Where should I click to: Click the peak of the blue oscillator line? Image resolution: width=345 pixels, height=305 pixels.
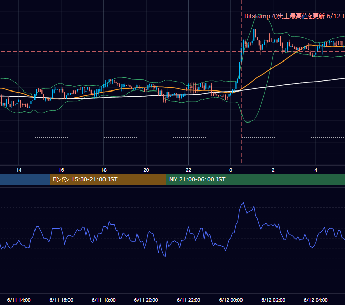click(x=243, y=203)
